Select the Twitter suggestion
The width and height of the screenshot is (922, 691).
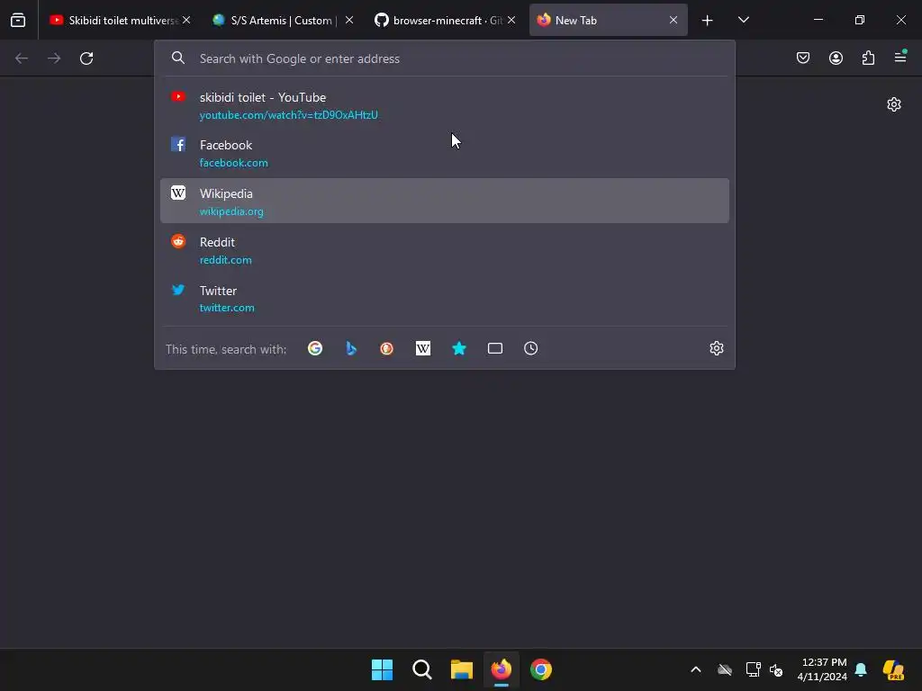445,298
